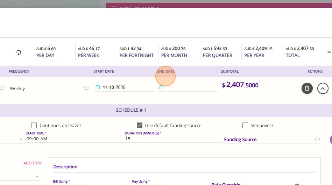Image resolution: width=332 pixels, height=185 pixels.
Task: Click the Description field
Action: (x=184, y=166)
